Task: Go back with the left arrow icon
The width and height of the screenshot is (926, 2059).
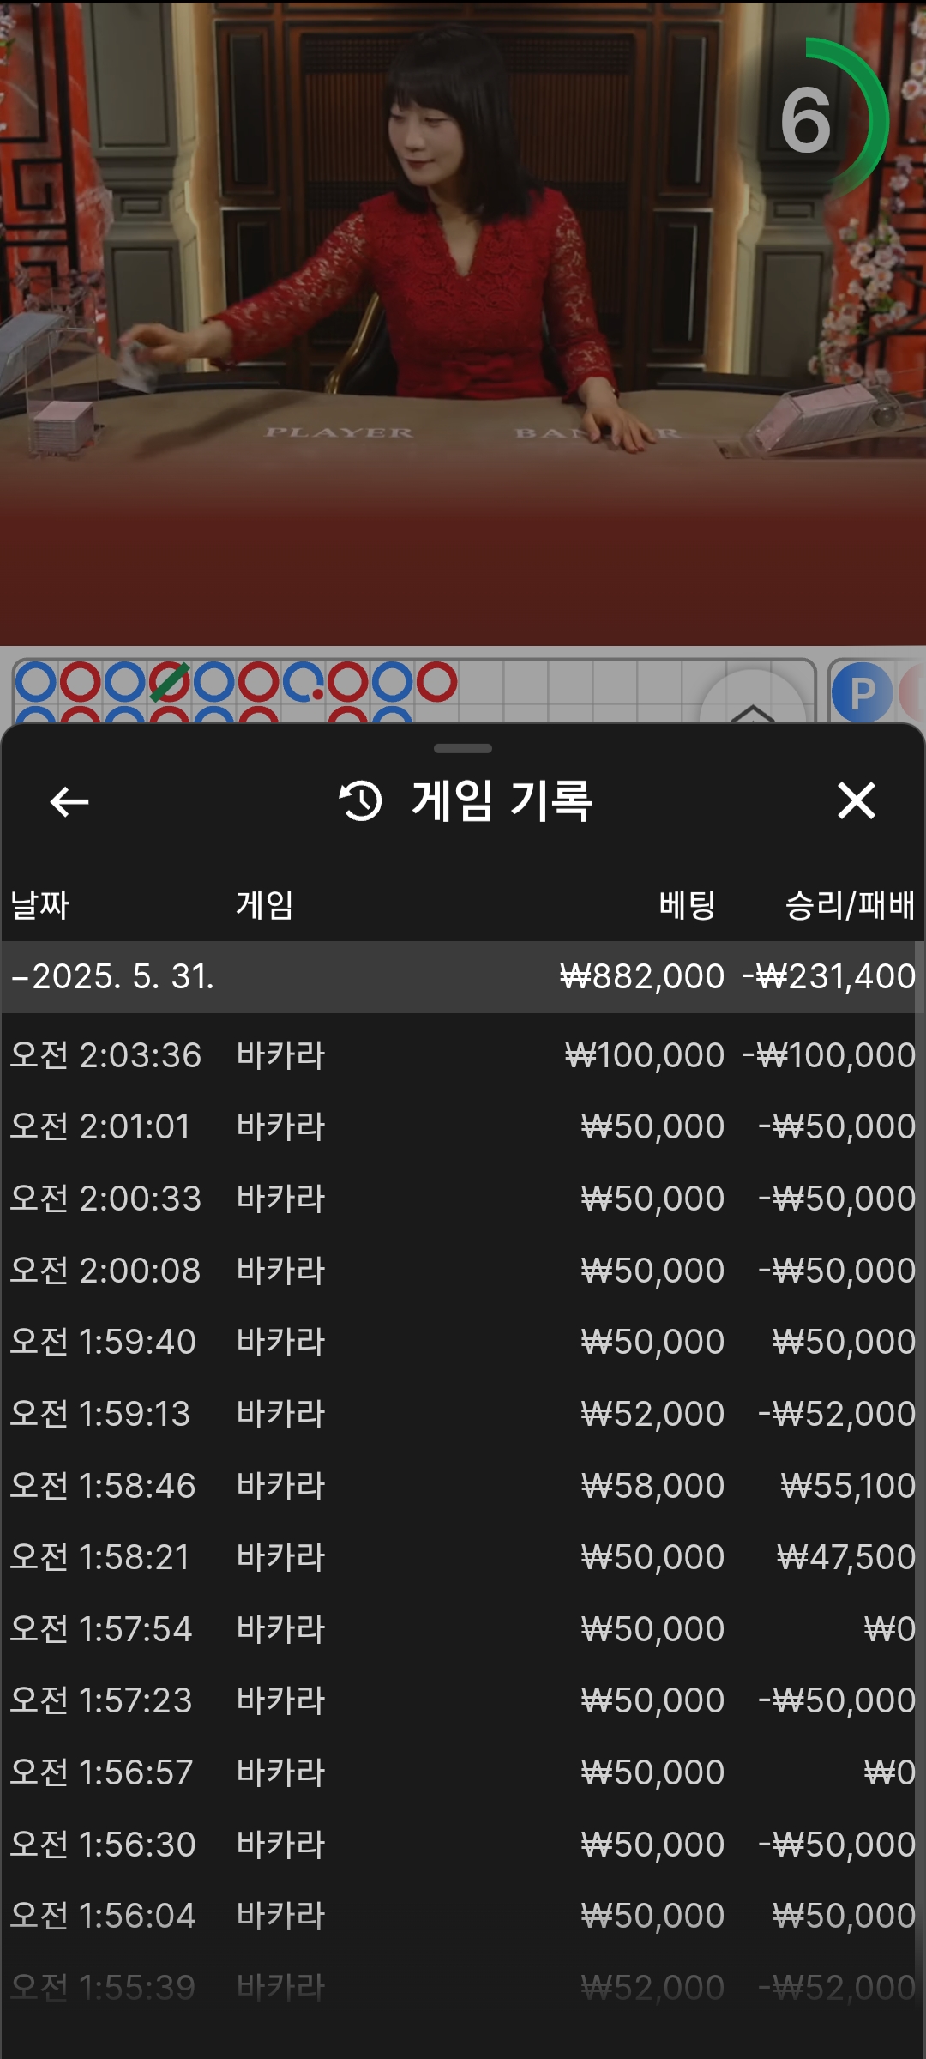Action: click(69, 801)
